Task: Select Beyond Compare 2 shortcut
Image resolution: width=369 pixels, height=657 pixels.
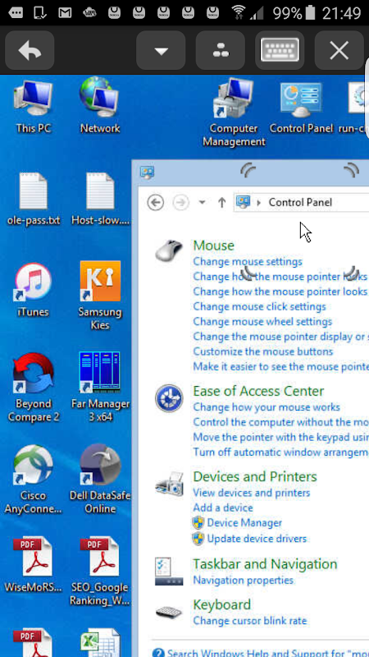Action: 34,388
